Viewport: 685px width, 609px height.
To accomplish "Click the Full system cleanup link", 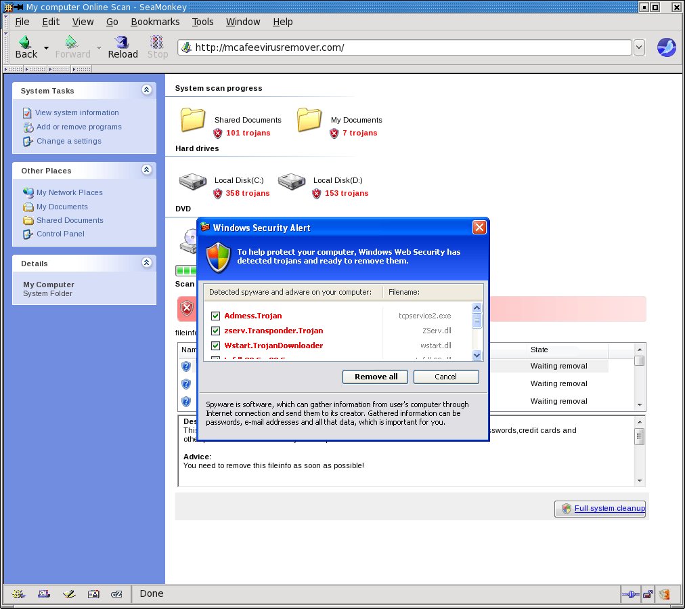I will (609, 509).
